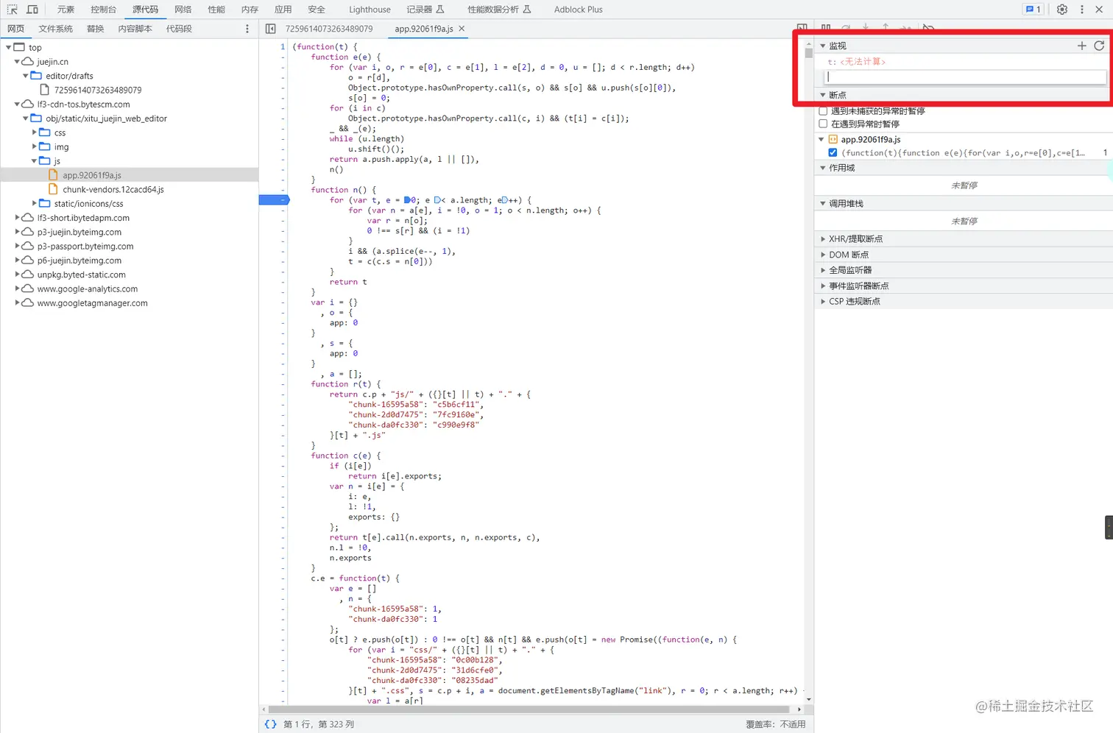1113x733 pixels.
Task: Collapse the editor/drafts folder
Action: (x=26, y=76)
